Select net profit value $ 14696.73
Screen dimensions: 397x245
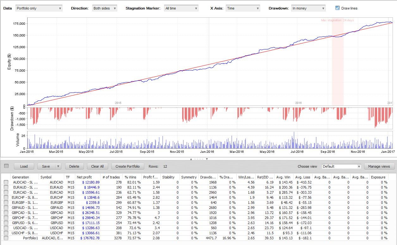click(x=91, y=208)
